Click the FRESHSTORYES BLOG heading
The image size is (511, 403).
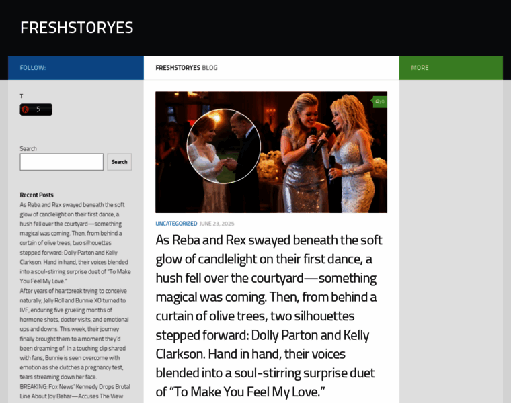click(x=186, y=68)
